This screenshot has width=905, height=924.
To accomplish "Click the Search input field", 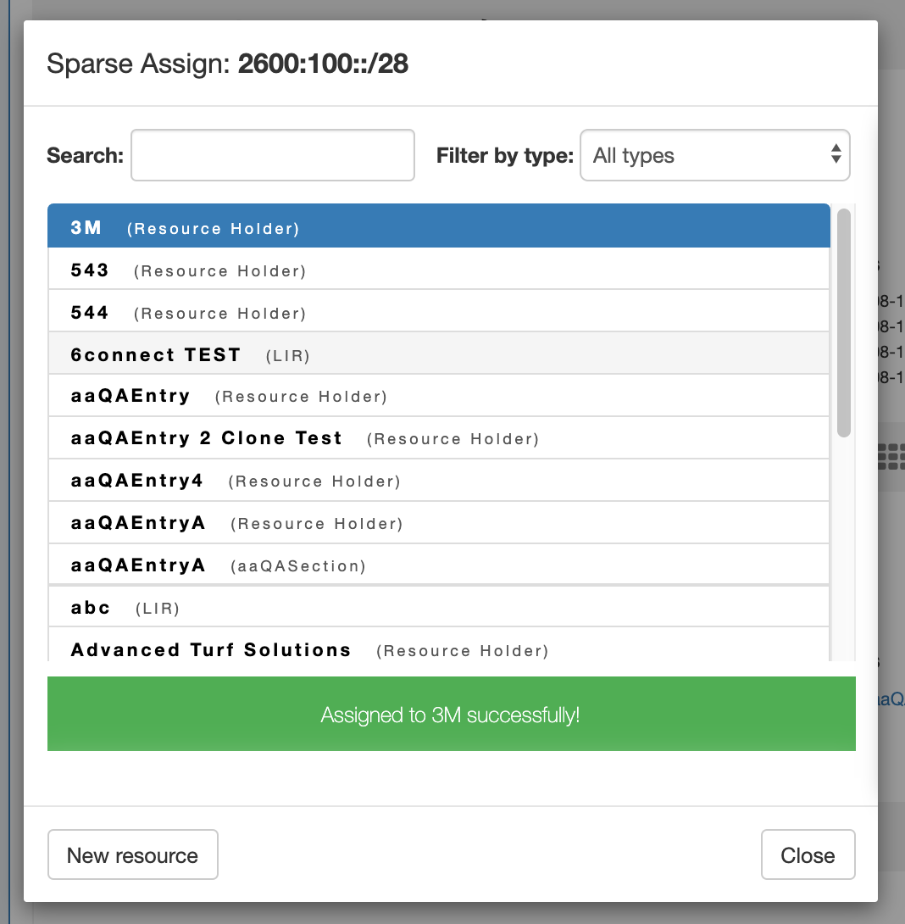I will (272, 155).
